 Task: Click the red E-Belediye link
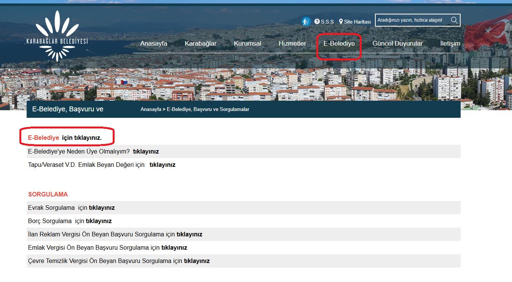[43, 138]
